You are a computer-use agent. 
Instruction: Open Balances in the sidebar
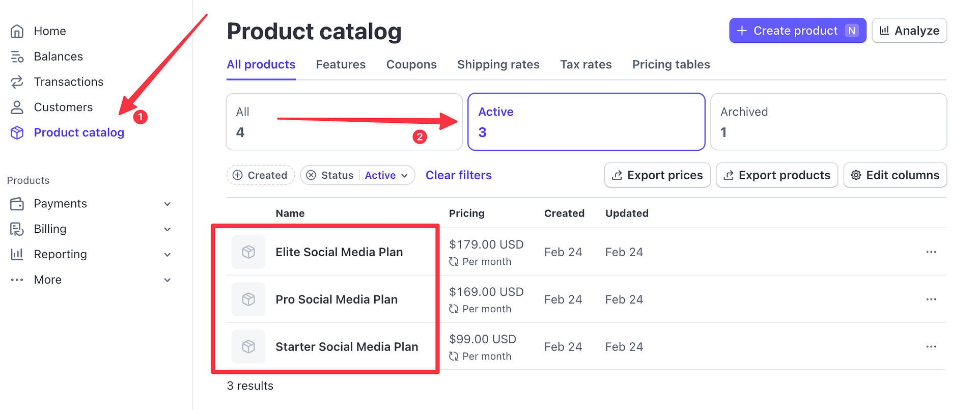point(58,57)
